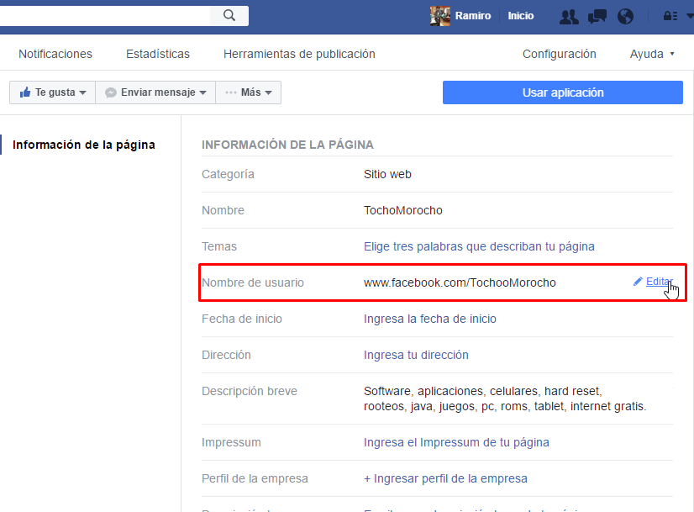Open privacy shortcuts lock icon
This screenshot has height=512, width=694.
coord(670,16)
